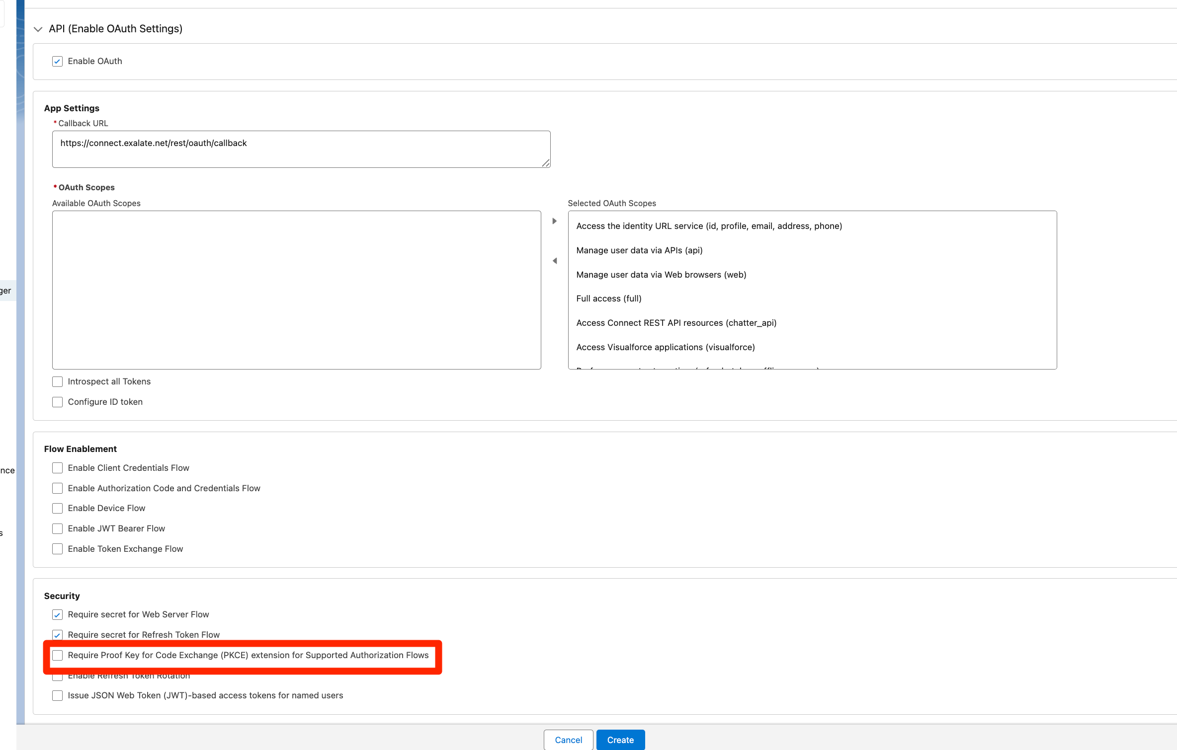Enable Client Credentials Flow checkbox
1177x750 pixels.
[57, 468]
